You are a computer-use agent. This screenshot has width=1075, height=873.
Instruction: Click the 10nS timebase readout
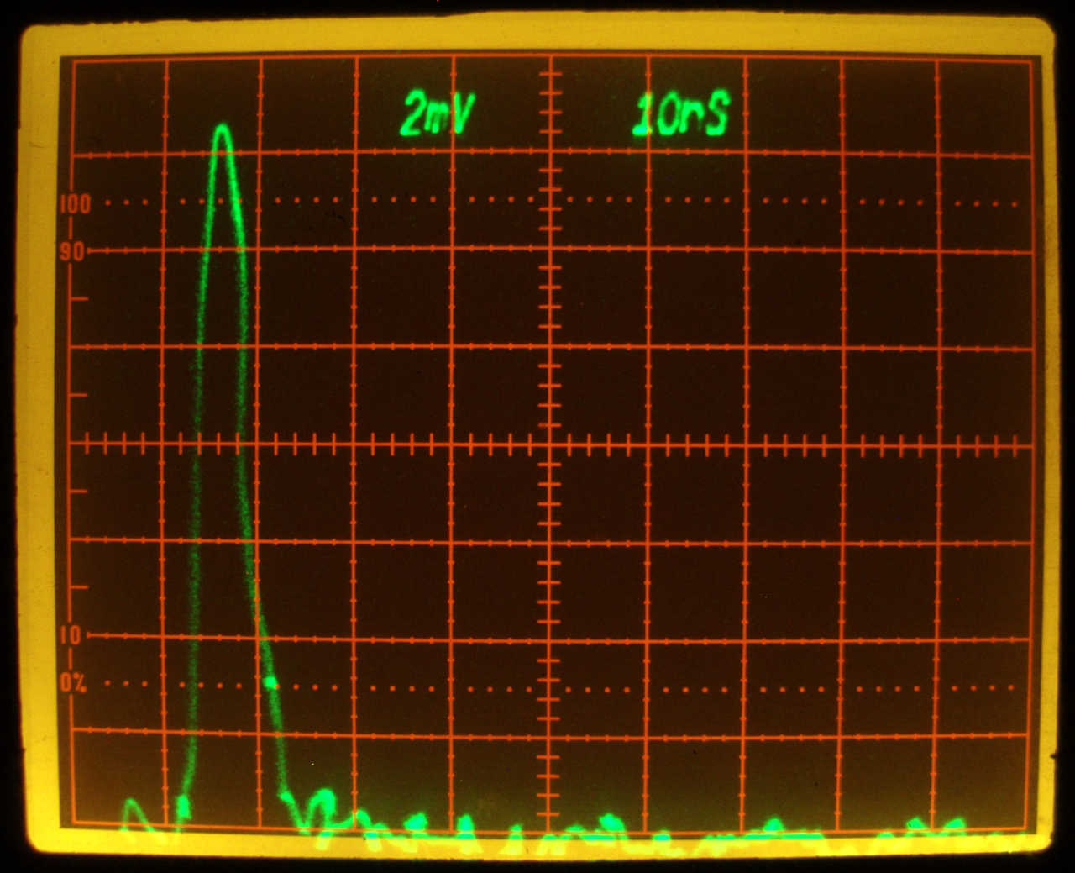pos(679,115)
